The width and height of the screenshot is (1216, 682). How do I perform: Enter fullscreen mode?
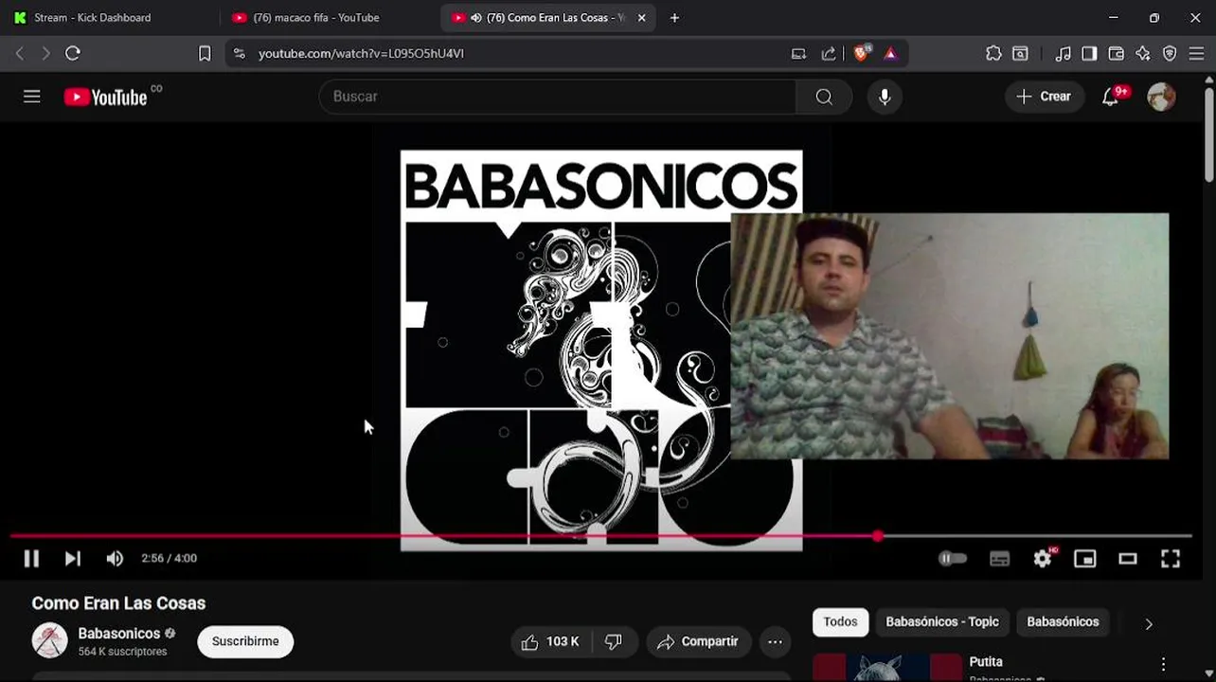coord(1171,559)
